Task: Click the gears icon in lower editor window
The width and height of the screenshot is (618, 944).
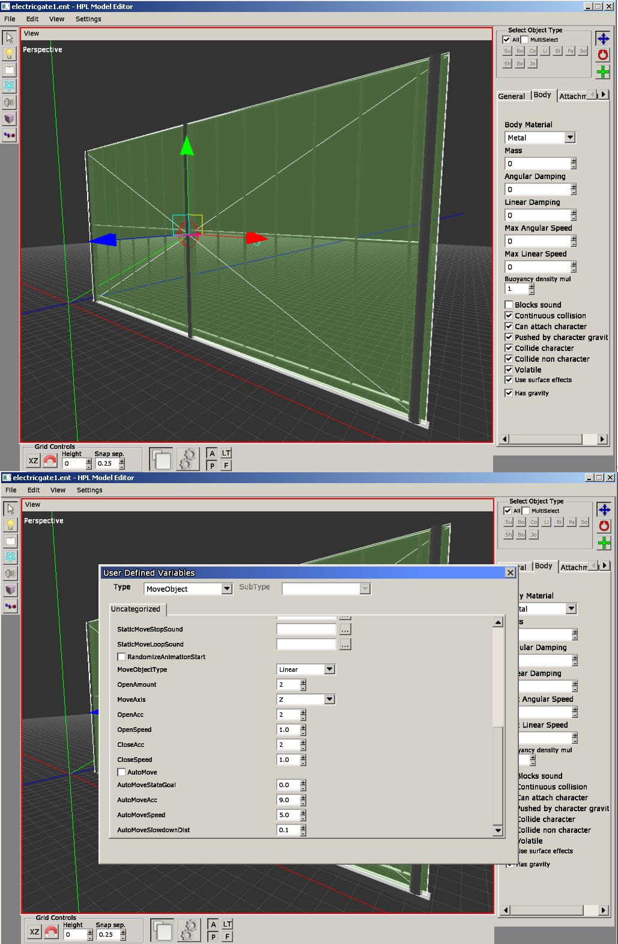Action: (x=189, y=930)
